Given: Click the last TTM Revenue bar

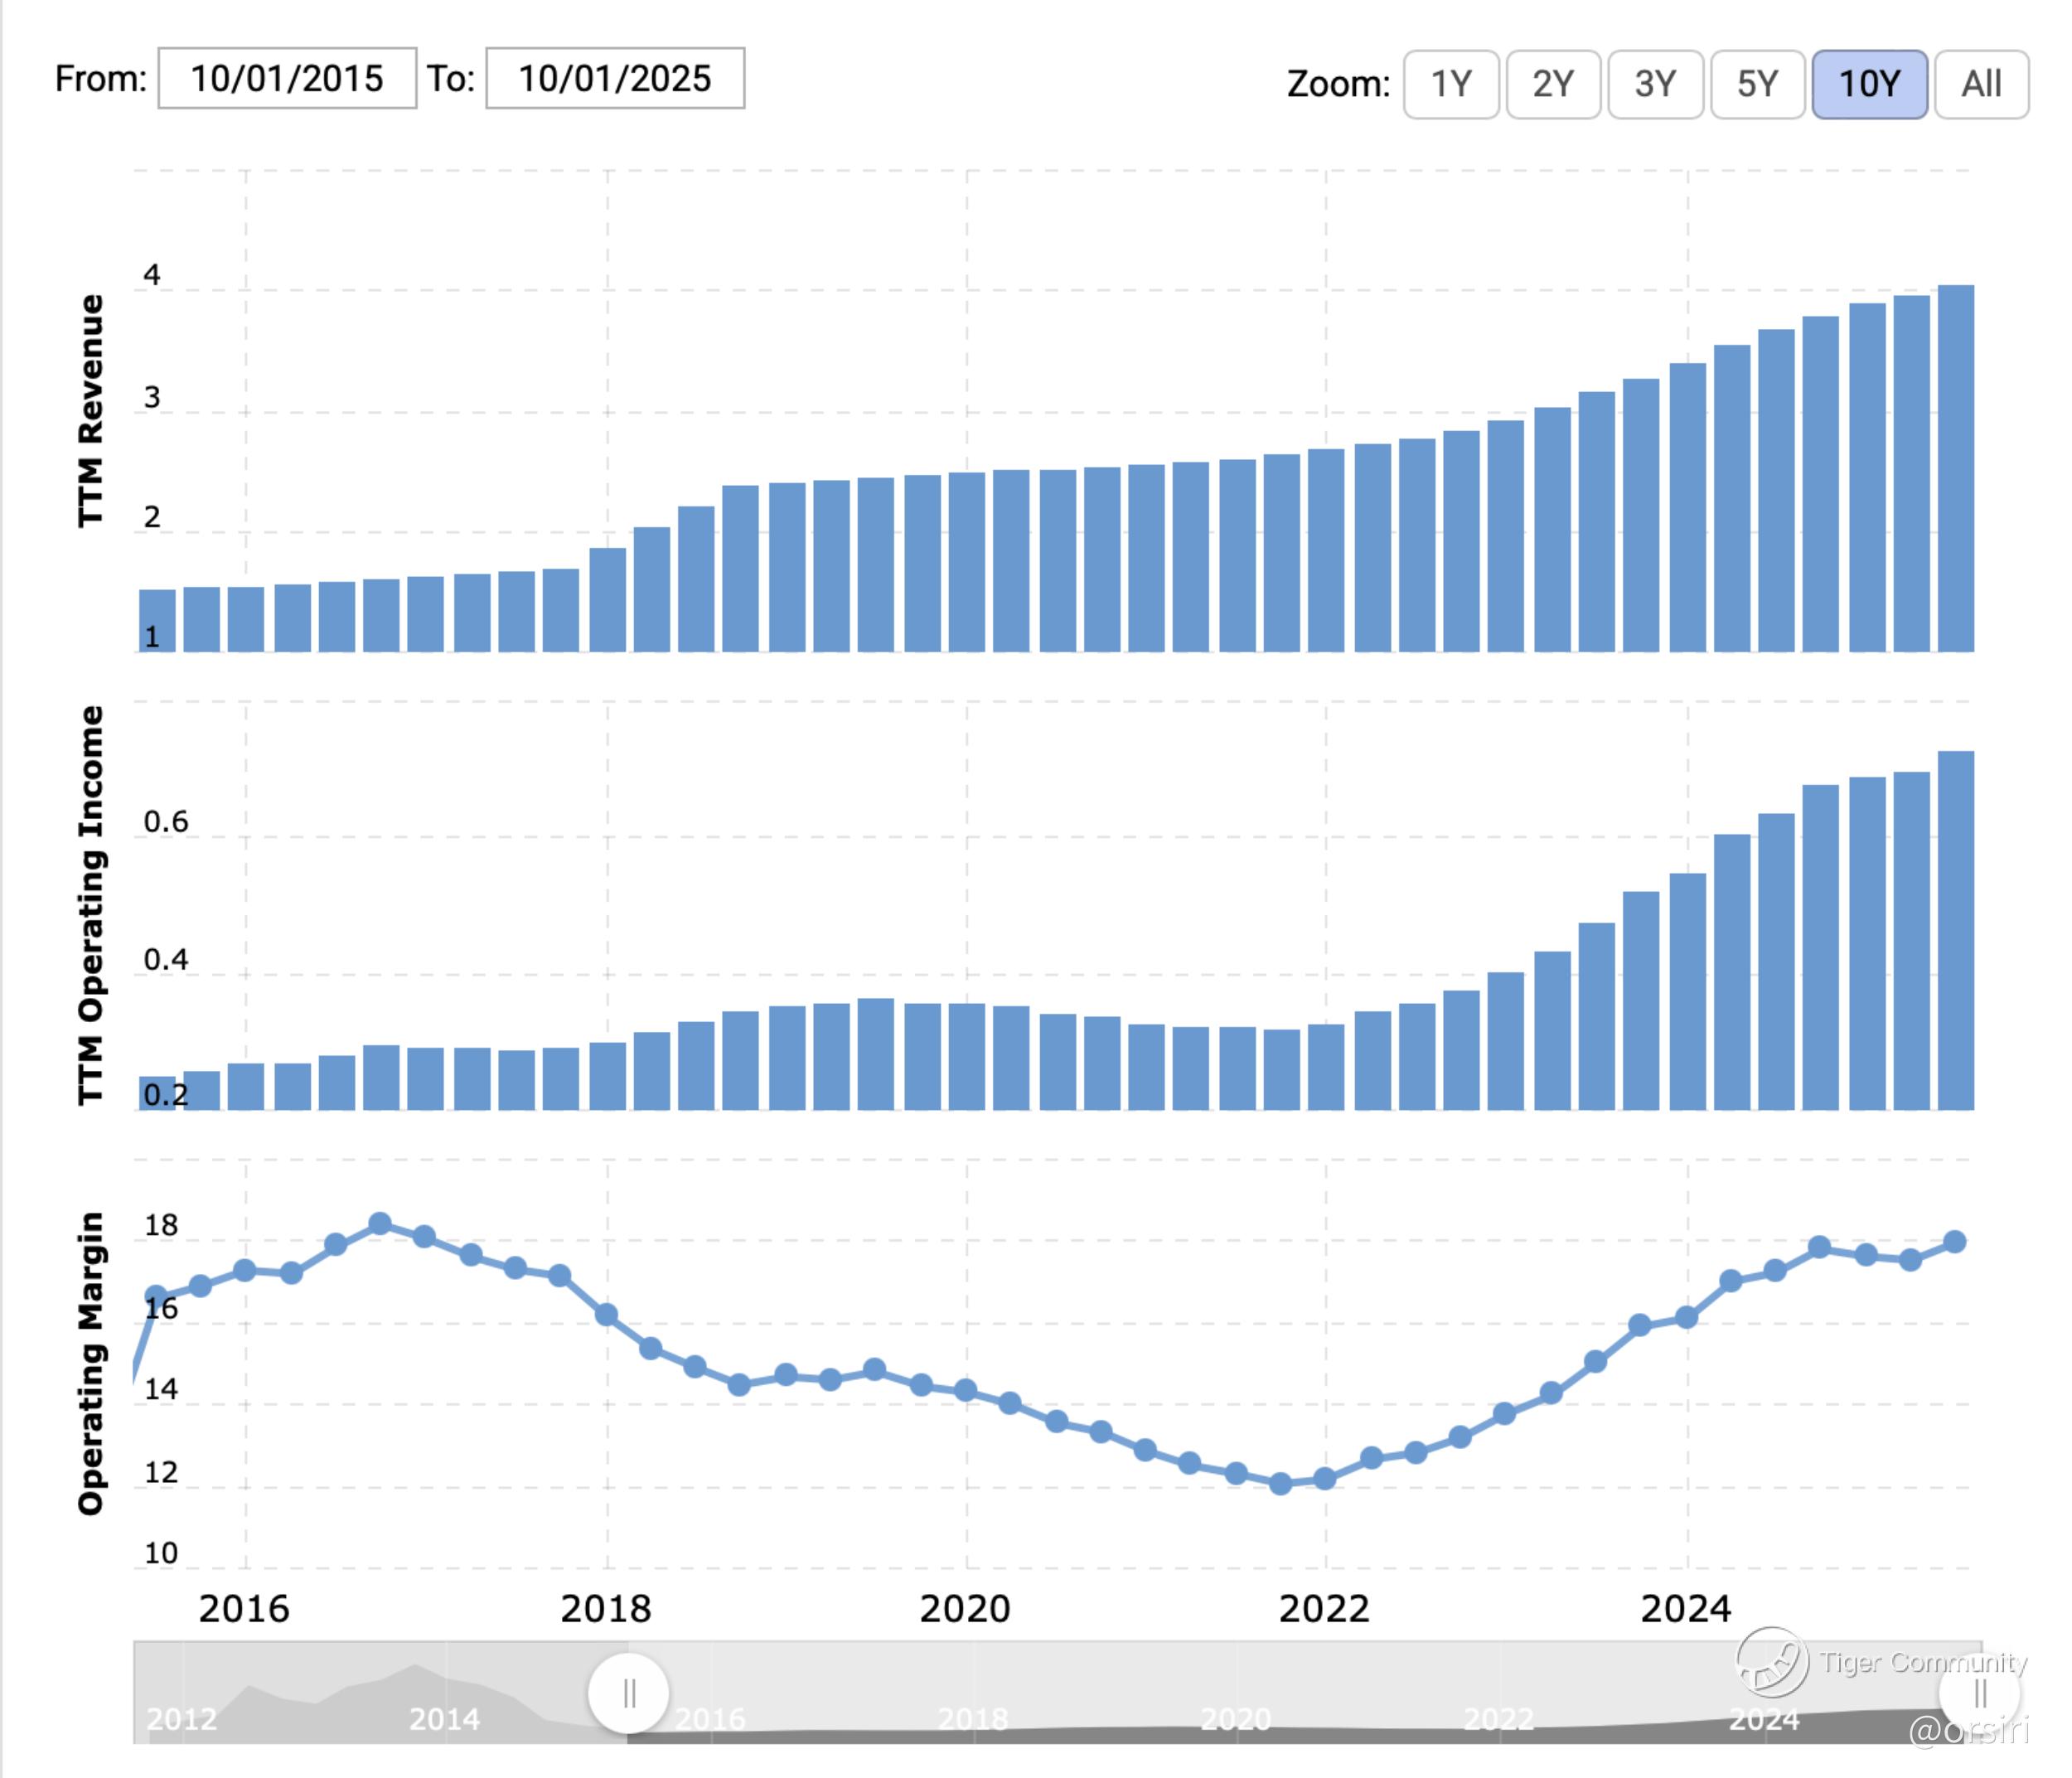Looking at the screenshot, I should (1955, 468).
